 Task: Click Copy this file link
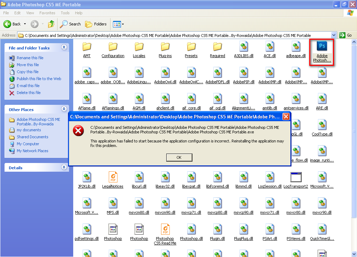coord(28,72)
